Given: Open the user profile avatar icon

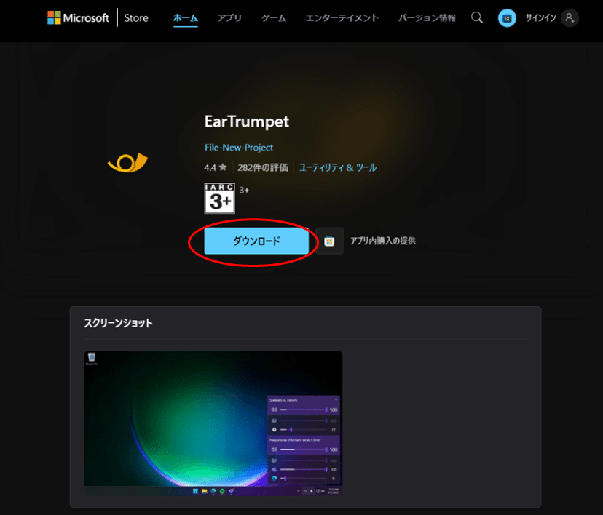Looking at the screenshot, I should 569,18.
